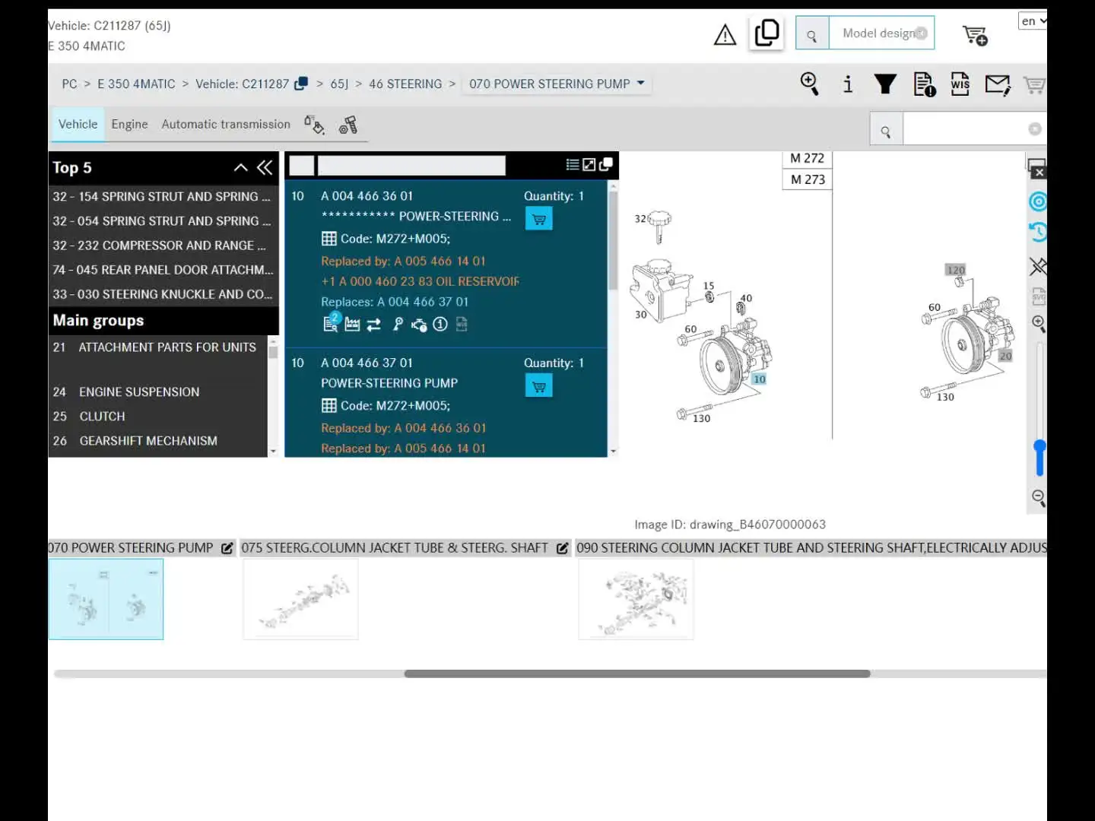
Task: Go to PC in breadcrumb
Action: [69, 84]
